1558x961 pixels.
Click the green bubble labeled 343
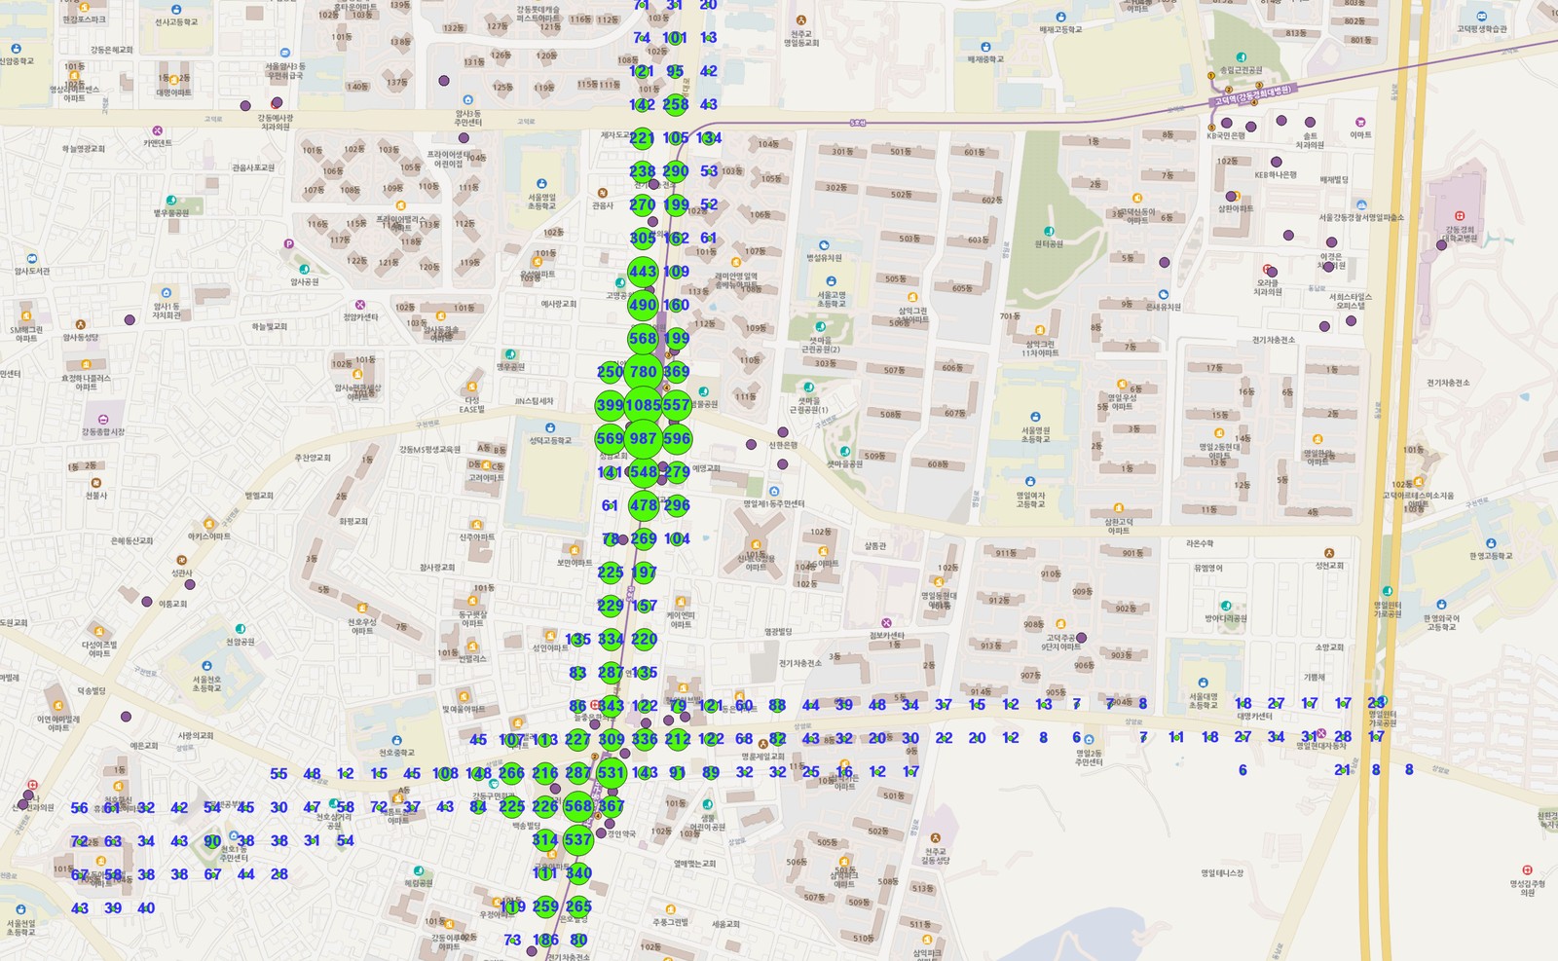[611, 706]
